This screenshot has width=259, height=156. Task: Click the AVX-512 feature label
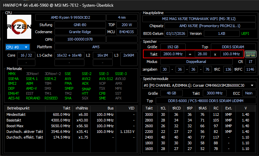click(106, 79)
